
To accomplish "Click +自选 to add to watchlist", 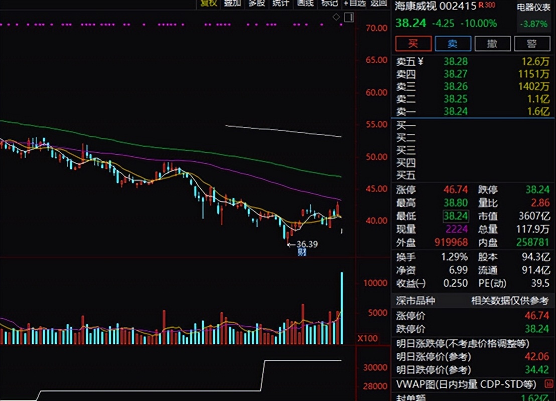I will coord(354,3).
